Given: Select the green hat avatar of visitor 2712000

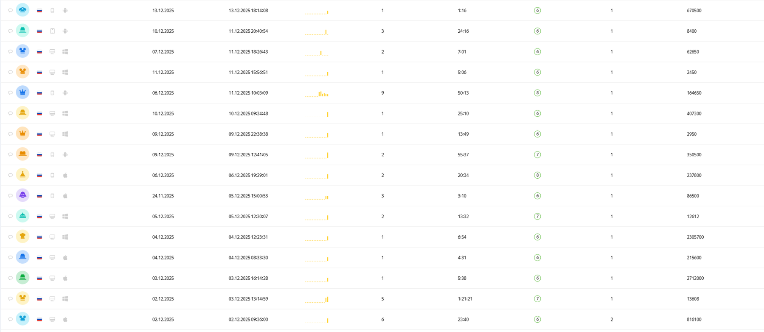Looking at the screenshot, I should (22, 278).
